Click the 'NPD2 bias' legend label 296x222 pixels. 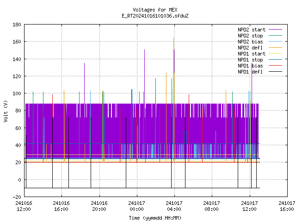tap(250, 42)
